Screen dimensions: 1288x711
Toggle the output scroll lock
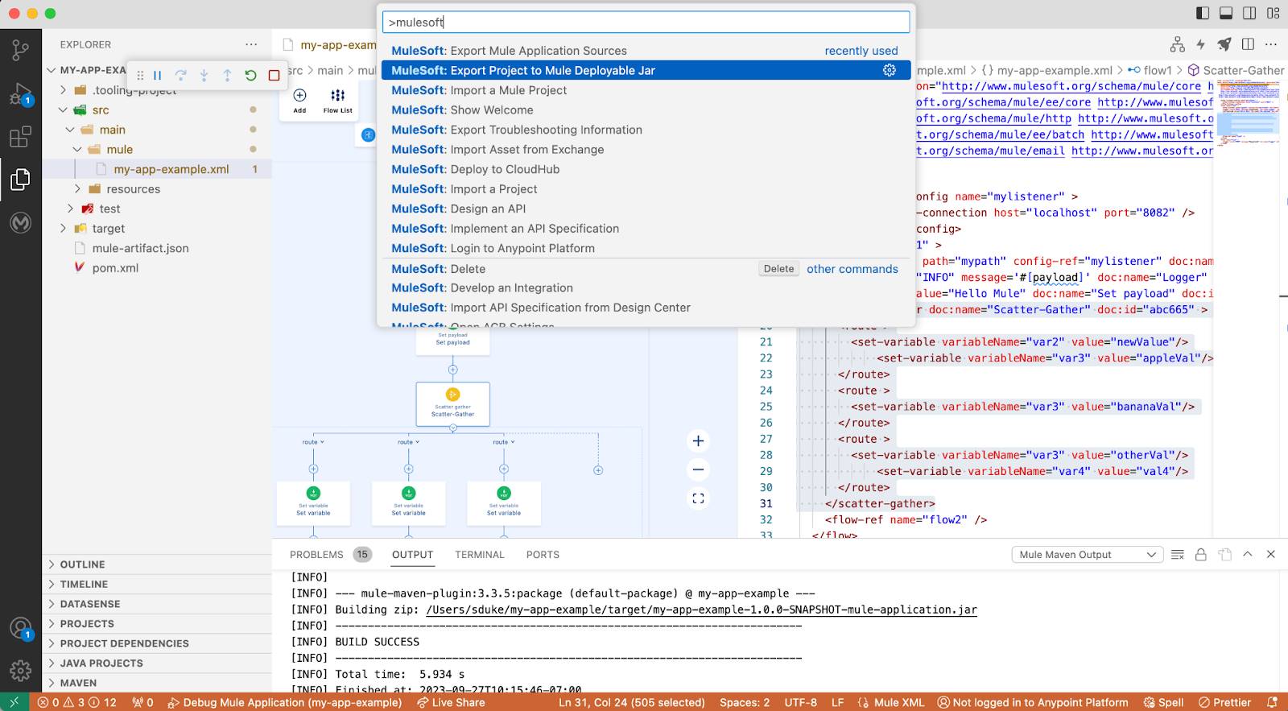[x=1201, y=554]
